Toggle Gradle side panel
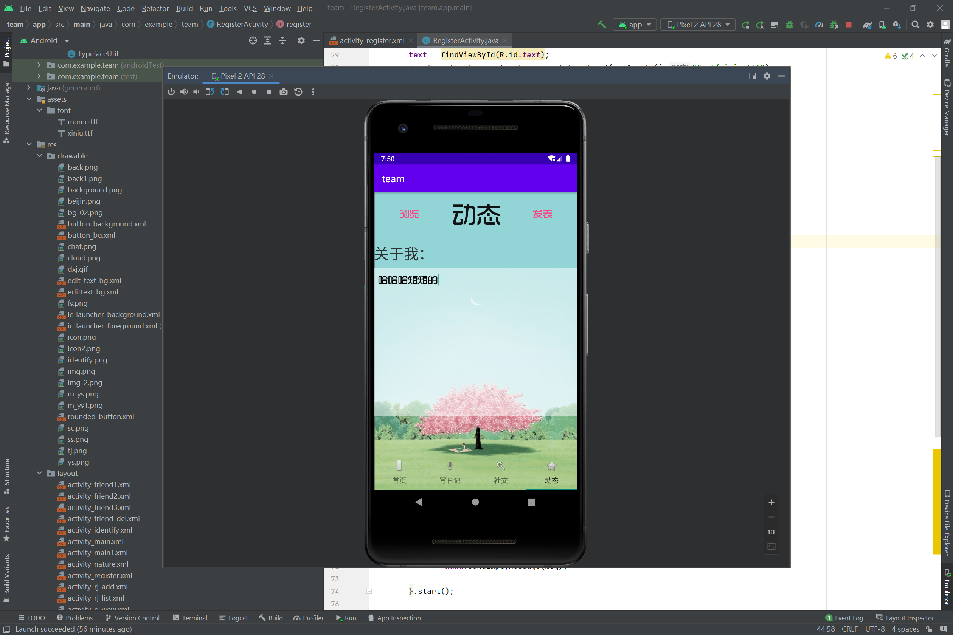 click(x=947, y=52)
